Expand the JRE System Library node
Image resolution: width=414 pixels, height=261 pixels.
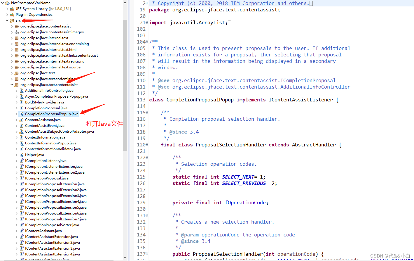pos(7,9)
